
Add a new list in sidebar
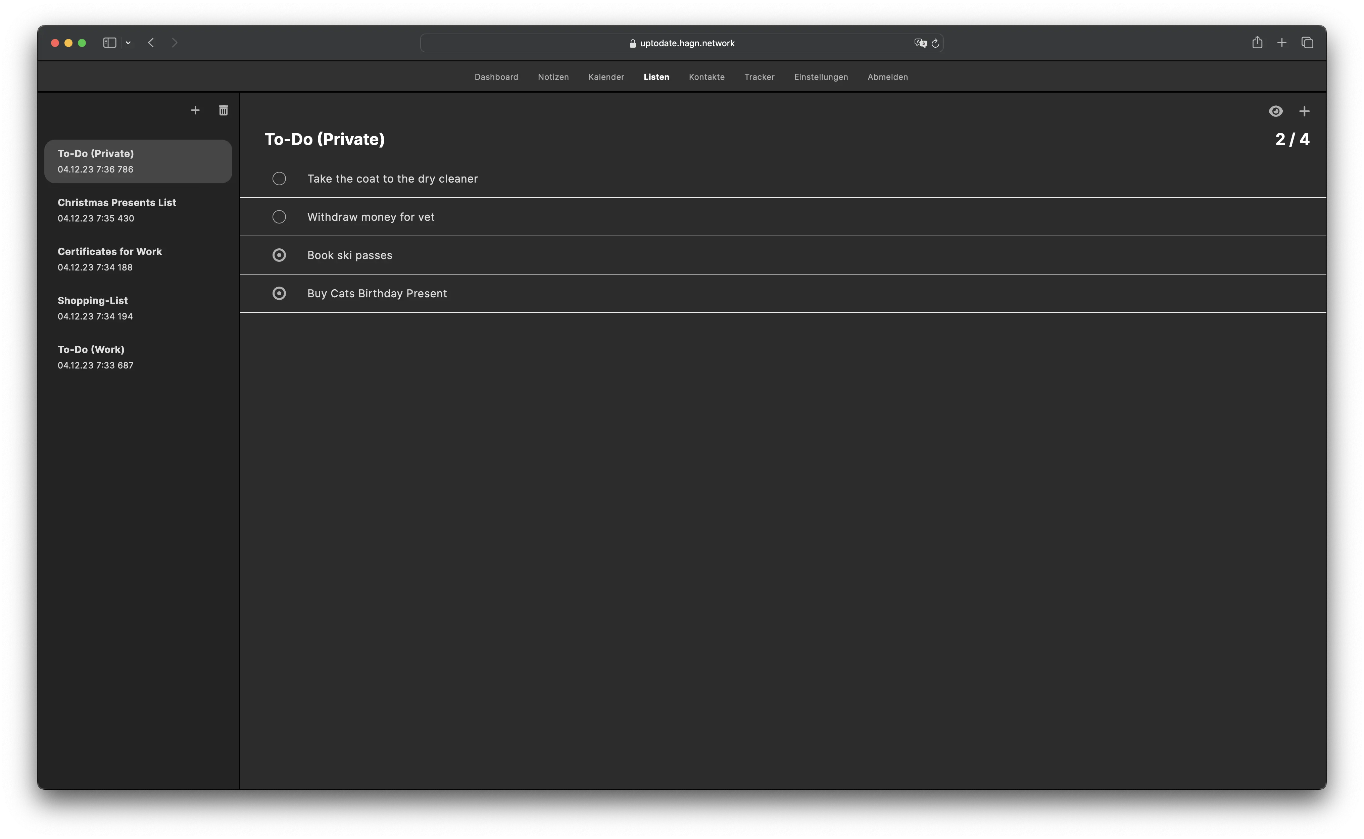click(x=195, y=110)
